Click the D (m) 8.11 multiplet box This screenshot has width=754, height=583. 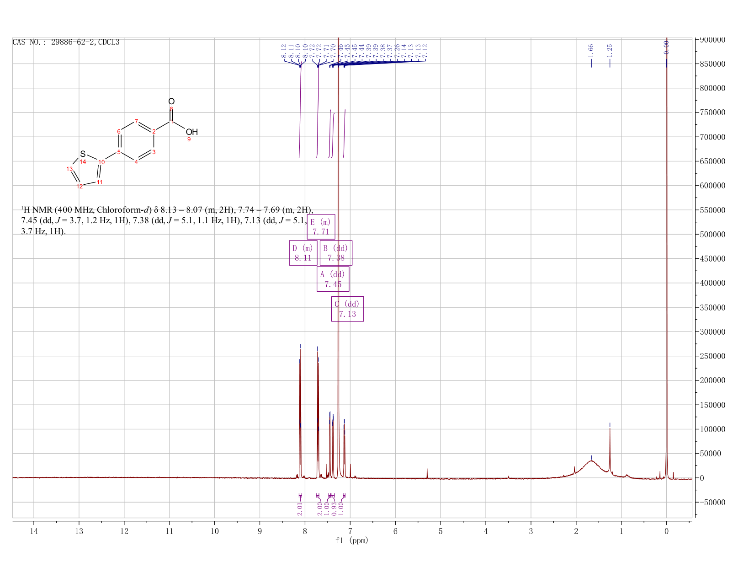coord(303,253)
